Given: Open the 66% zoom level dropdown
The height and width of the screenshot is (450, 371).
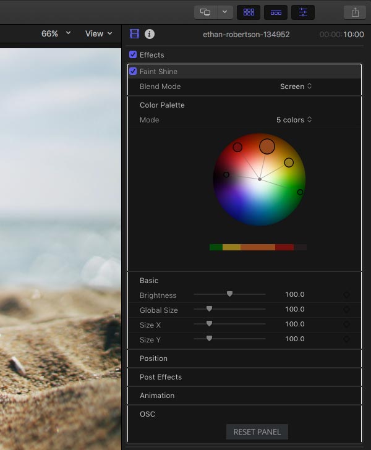Looking at the screenshot, I should click(x=56, y=33).
